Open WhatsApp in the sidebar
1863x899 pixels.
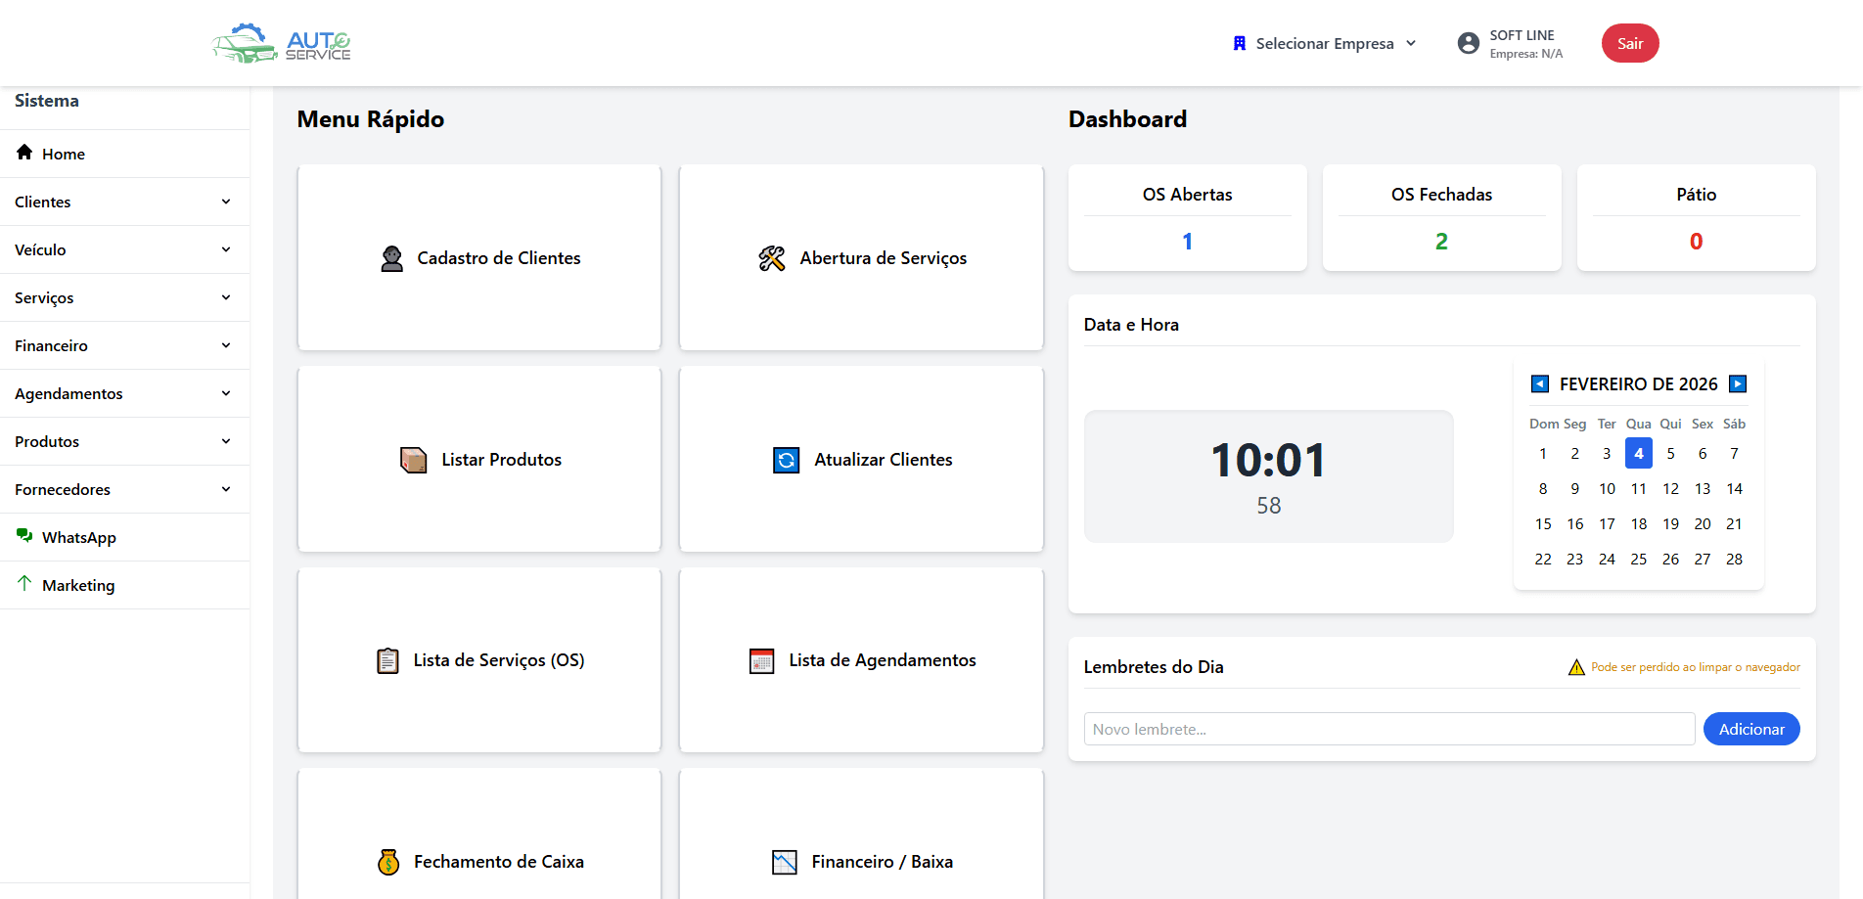(x=124, y=537)
